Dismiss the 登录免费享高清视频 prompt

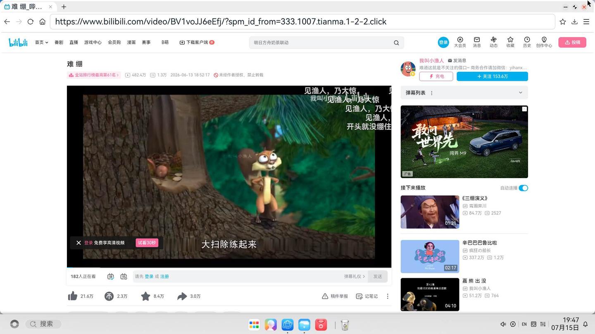pyautogui.click(x=79, y=242)
